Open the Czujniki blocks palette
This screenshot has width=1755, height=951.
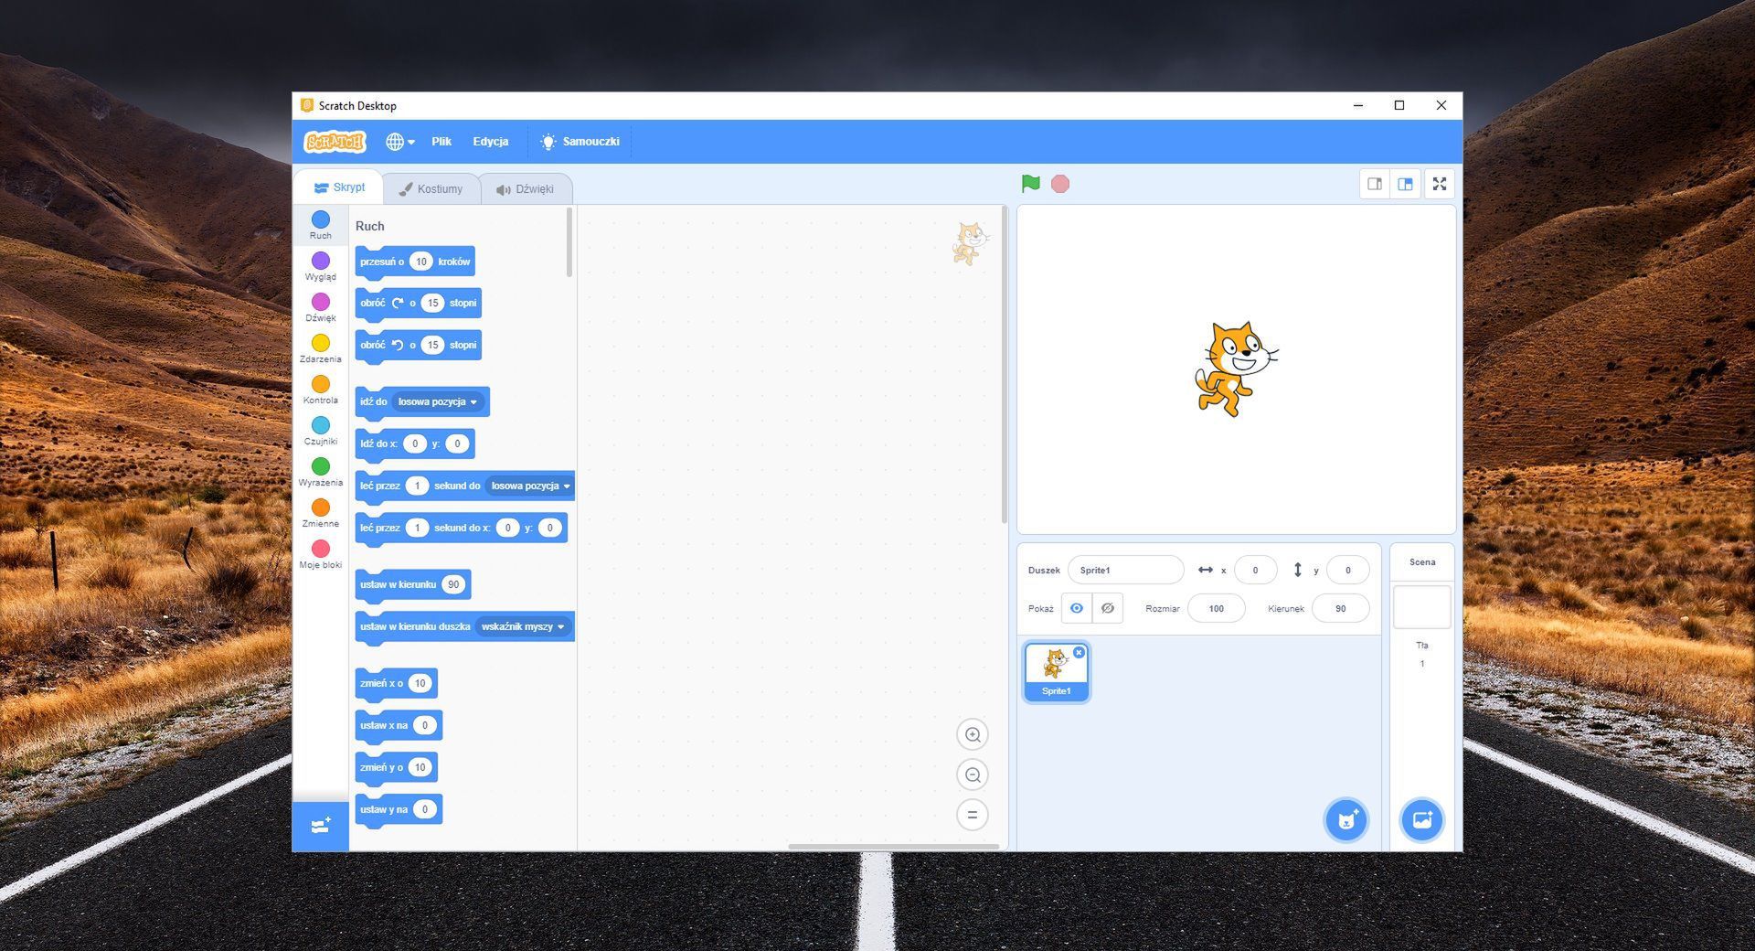tap(321, 432)
